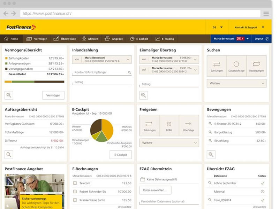Click the Gesamttotal 103'006.55+ value
This screenshot has height=209, width=279.
click(x=55, y=74)
